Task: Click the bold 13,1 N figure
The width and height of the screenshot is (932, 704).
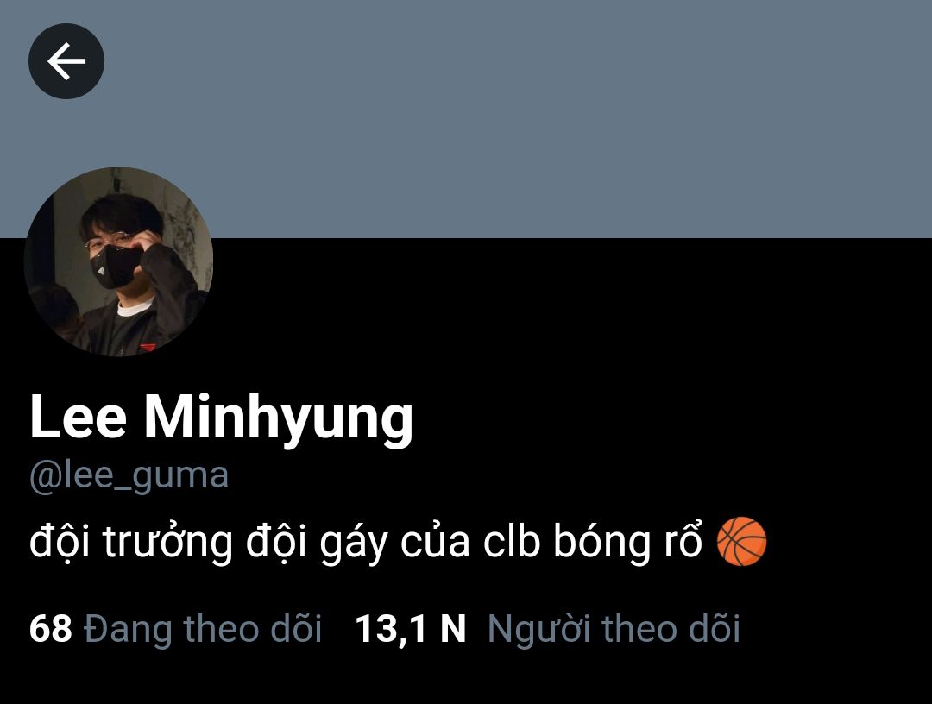Action: click(x=410, y=629)
